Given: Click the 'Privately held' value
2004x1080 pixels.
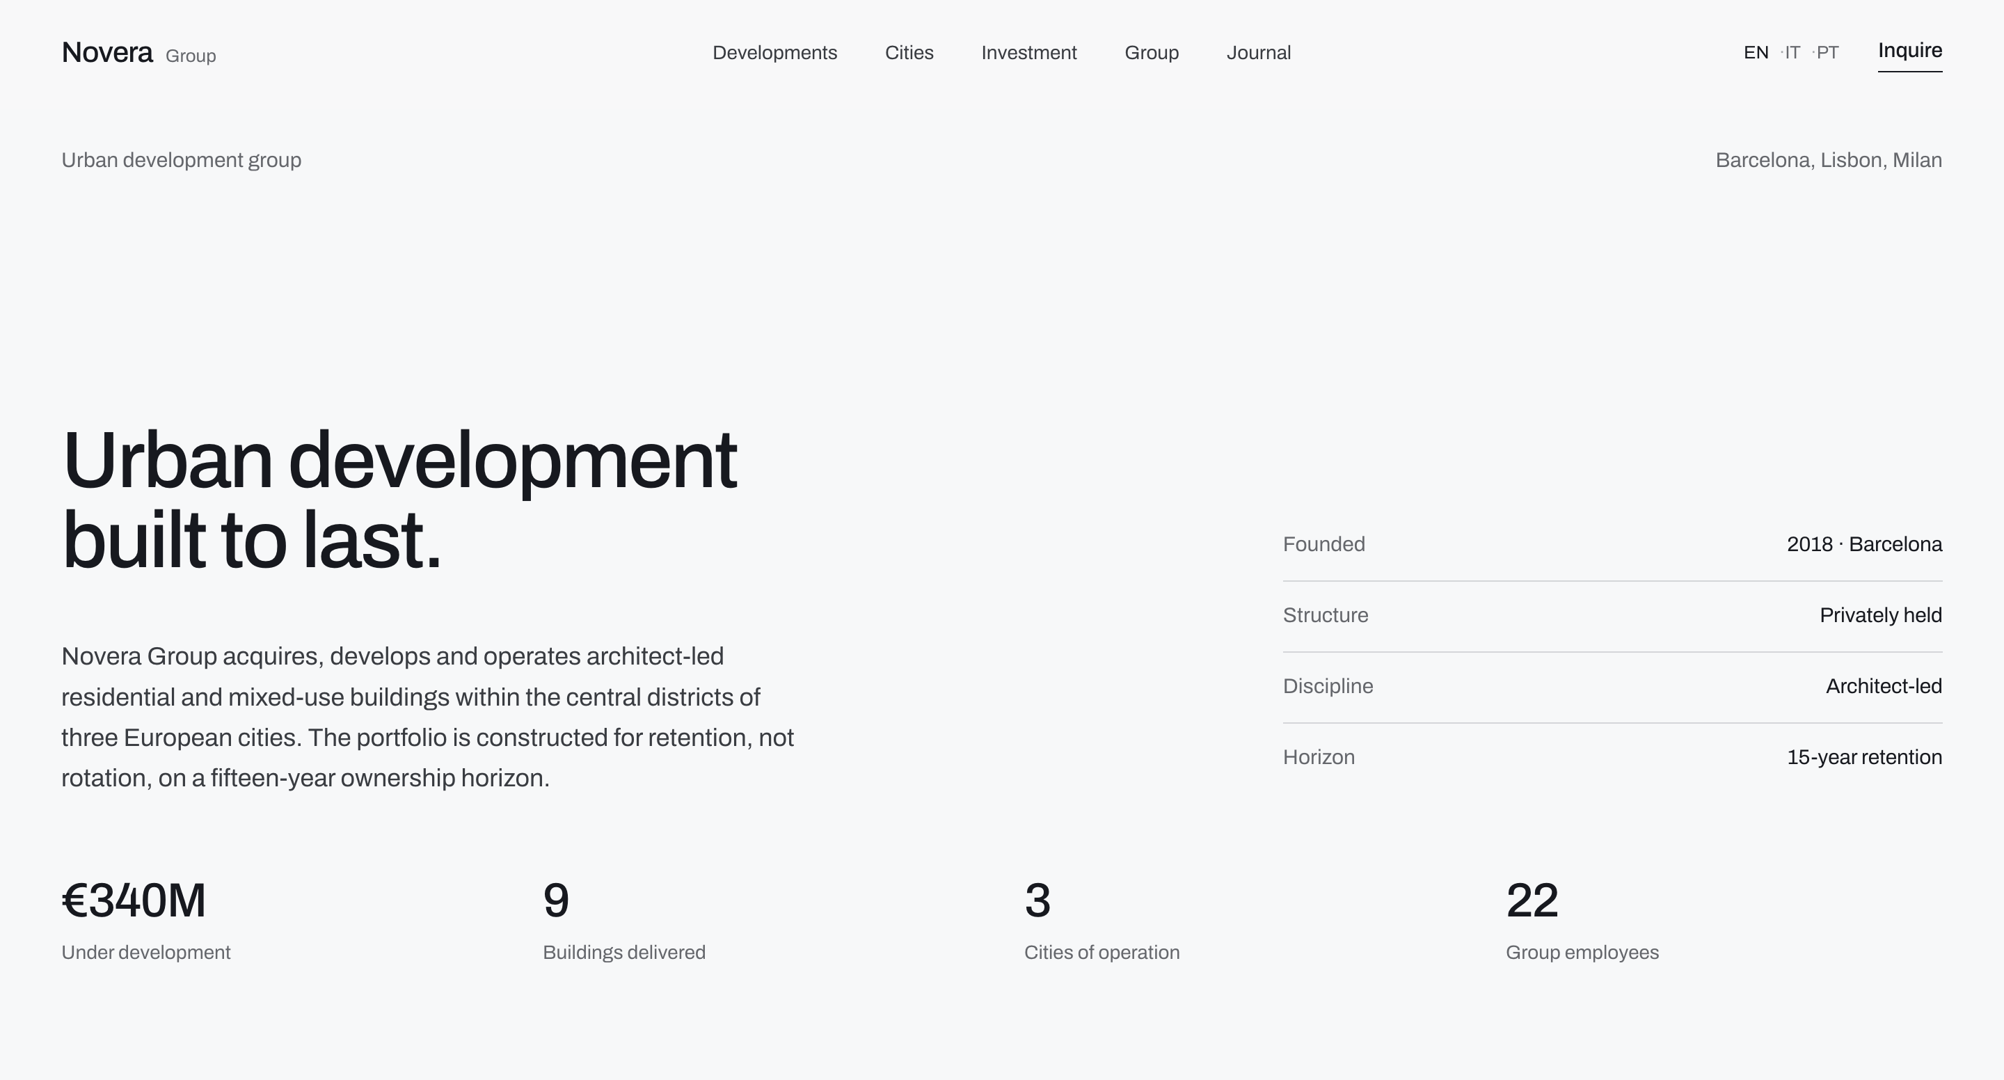Looking at the screenshot, I should [x=1880, y=615].
